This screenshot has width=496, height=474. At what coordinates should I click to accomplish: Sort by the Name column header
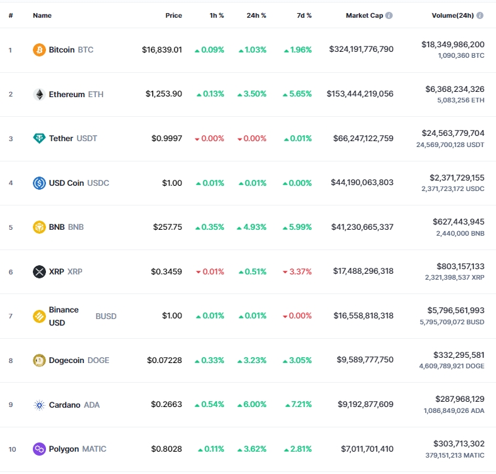point(42,16)
